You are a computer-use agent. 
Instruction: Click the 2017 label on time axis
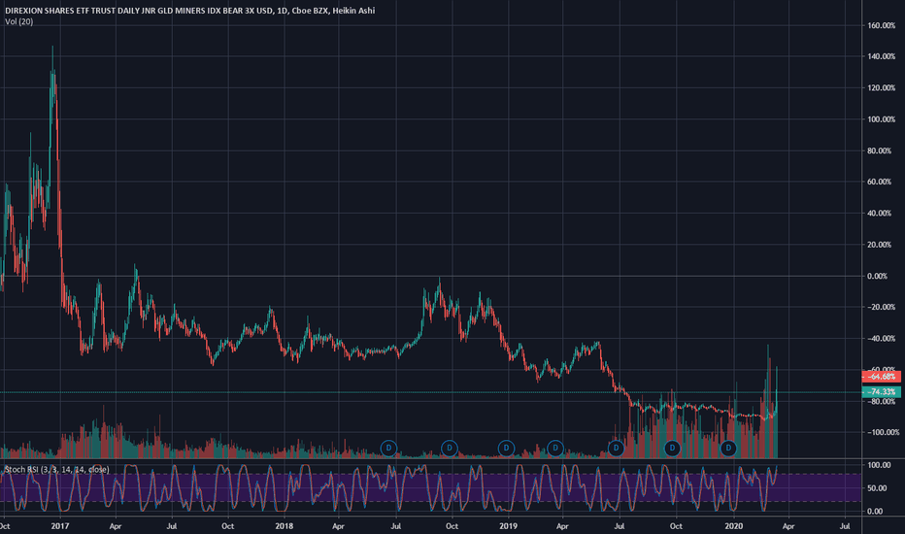(x=60, y=526)
